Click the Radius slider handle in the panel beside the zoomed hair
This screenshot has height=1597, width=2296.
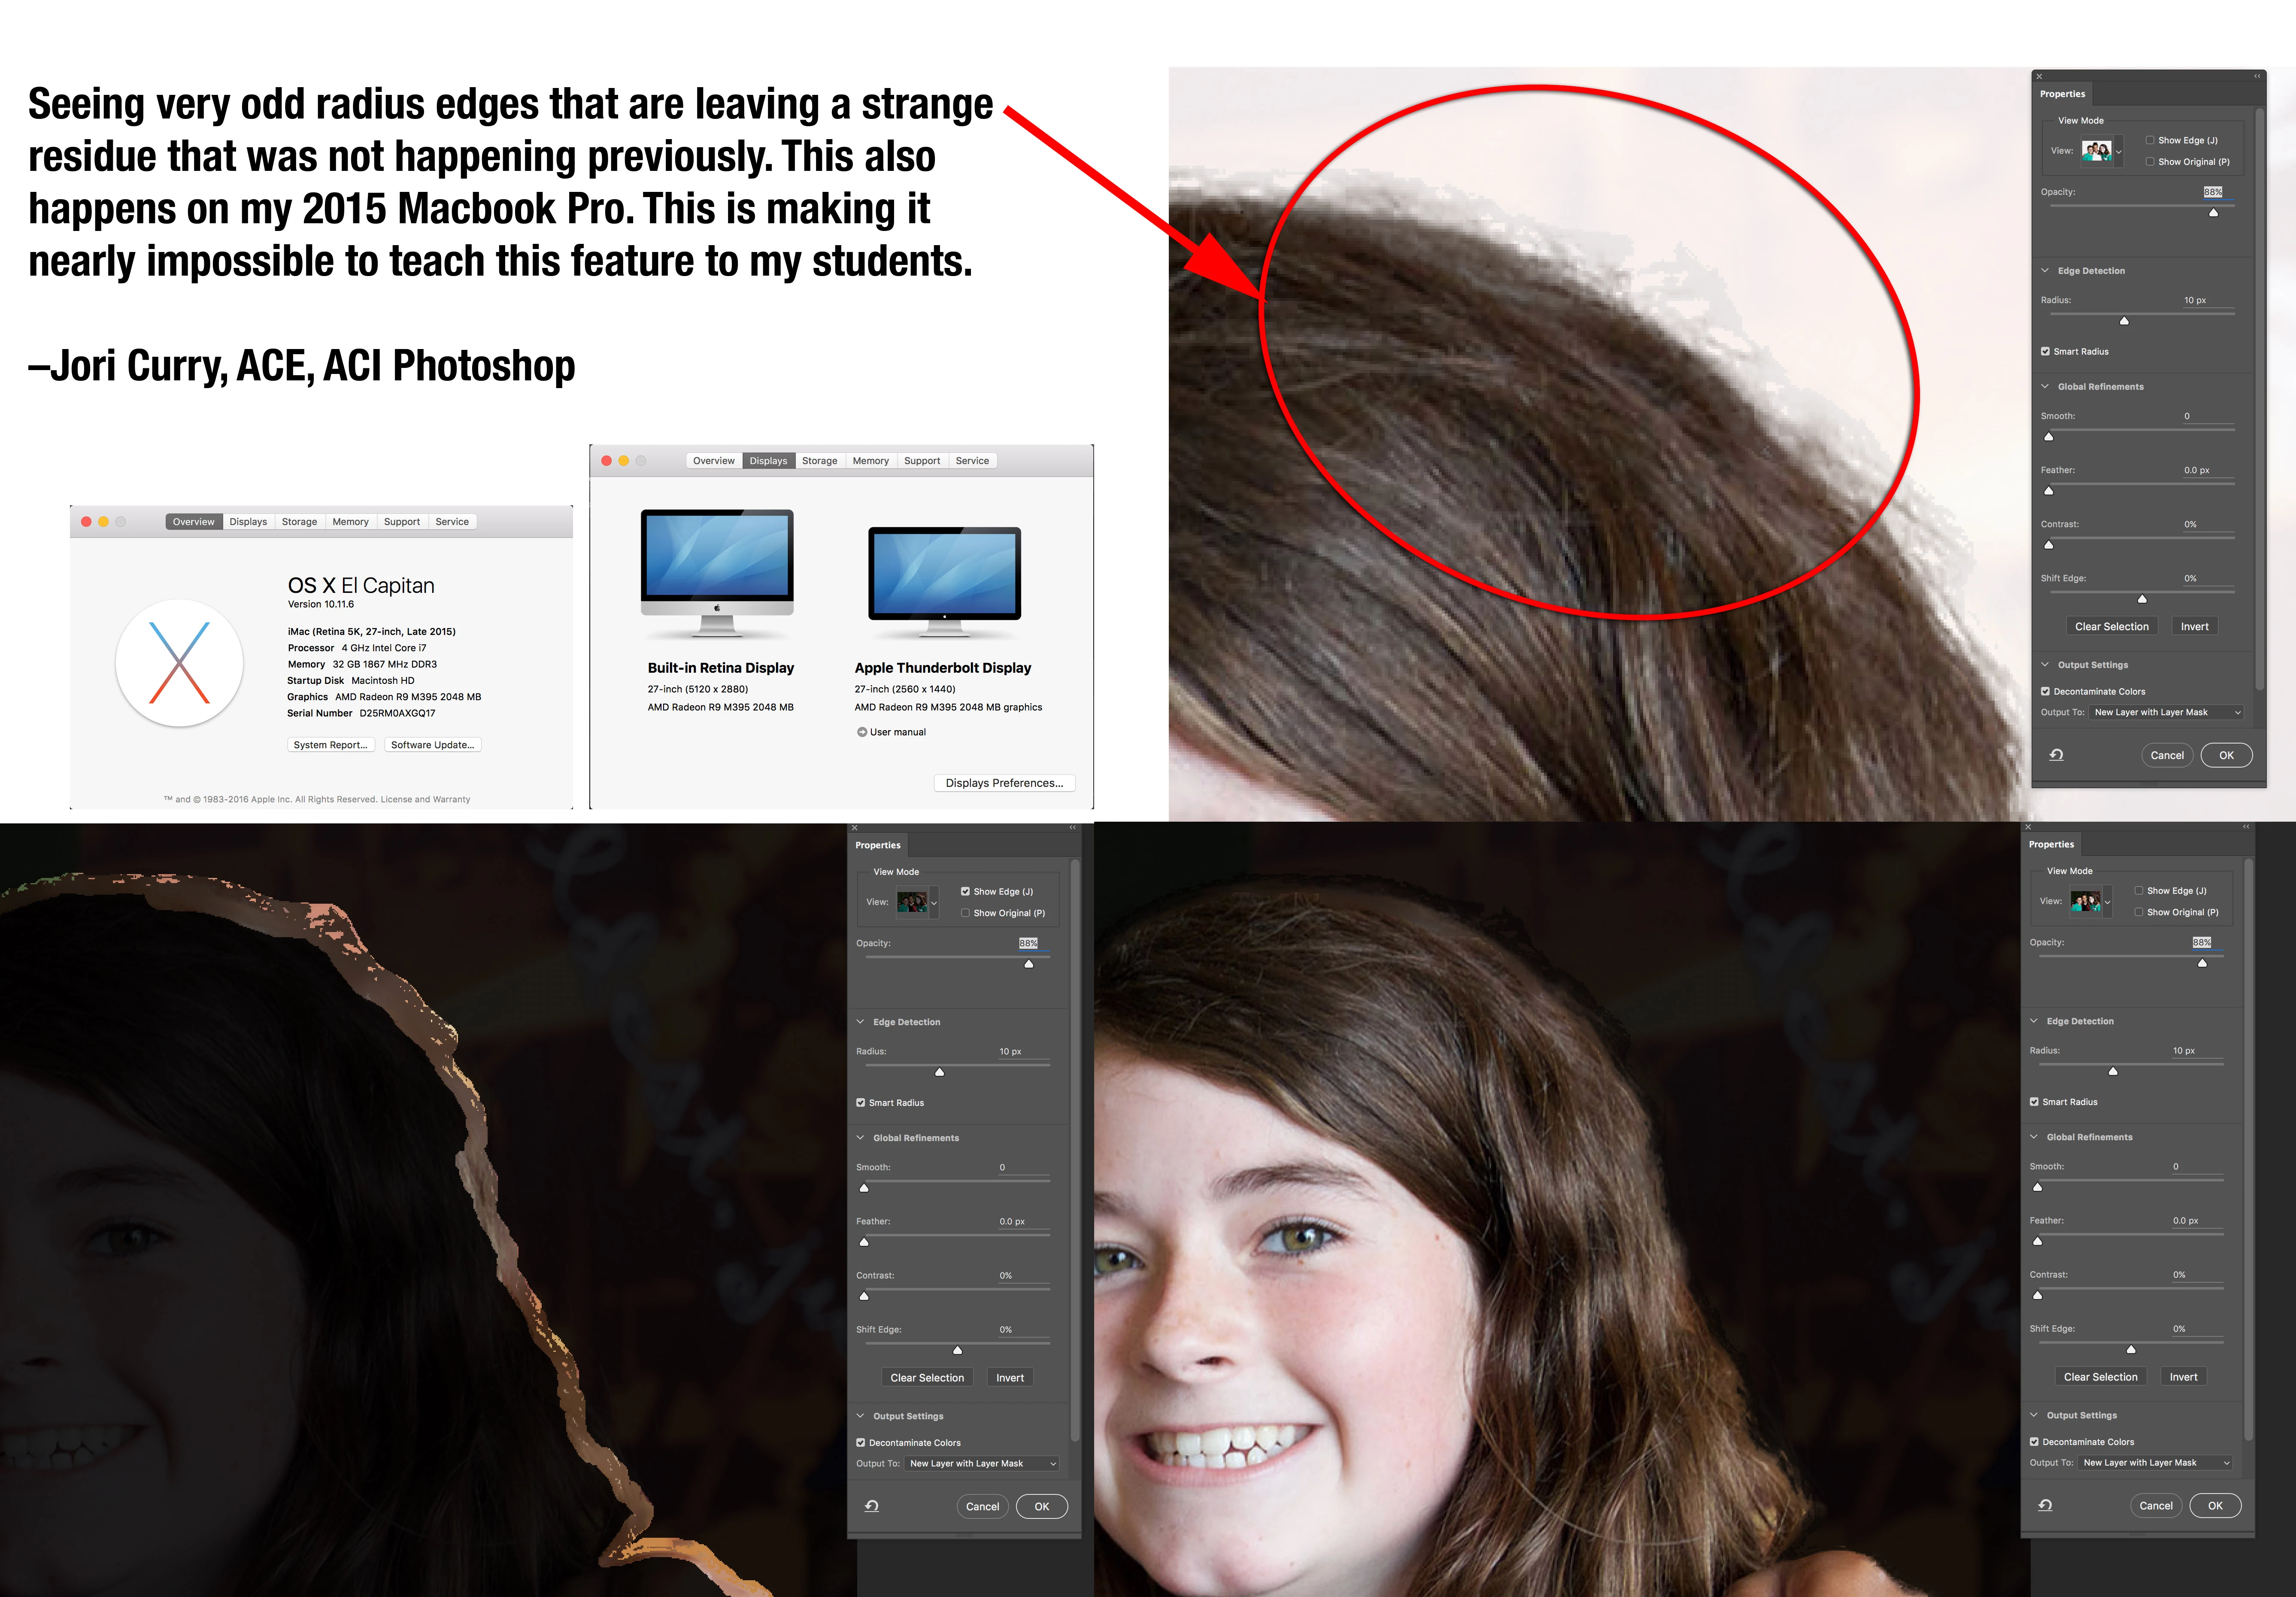point(2124,321)
